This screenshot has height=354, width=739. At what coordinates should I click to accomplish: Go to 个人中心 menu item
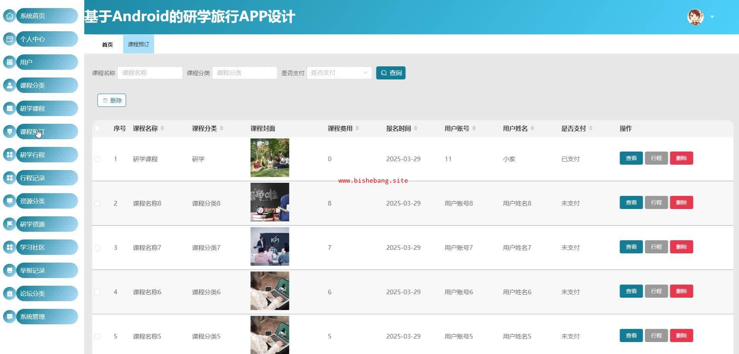(47, 39)
